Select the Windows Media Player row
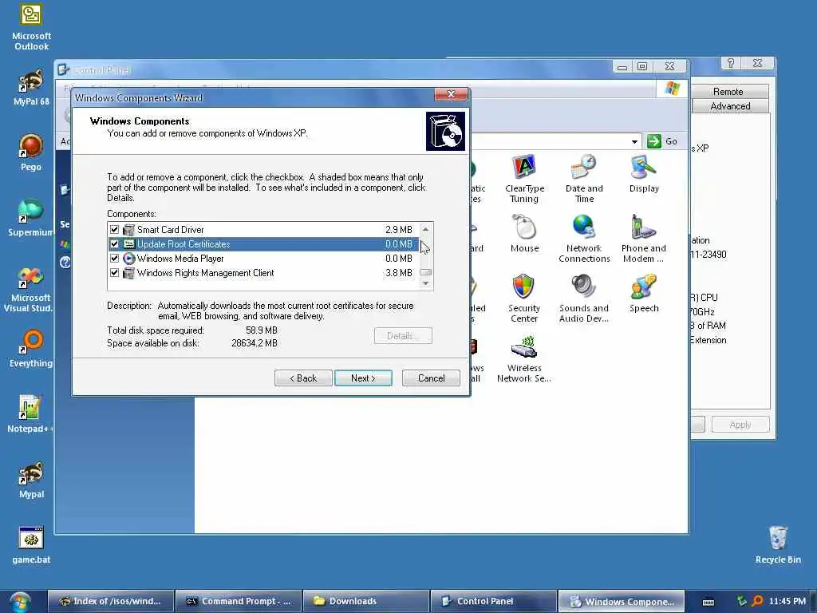 [263, 258]
